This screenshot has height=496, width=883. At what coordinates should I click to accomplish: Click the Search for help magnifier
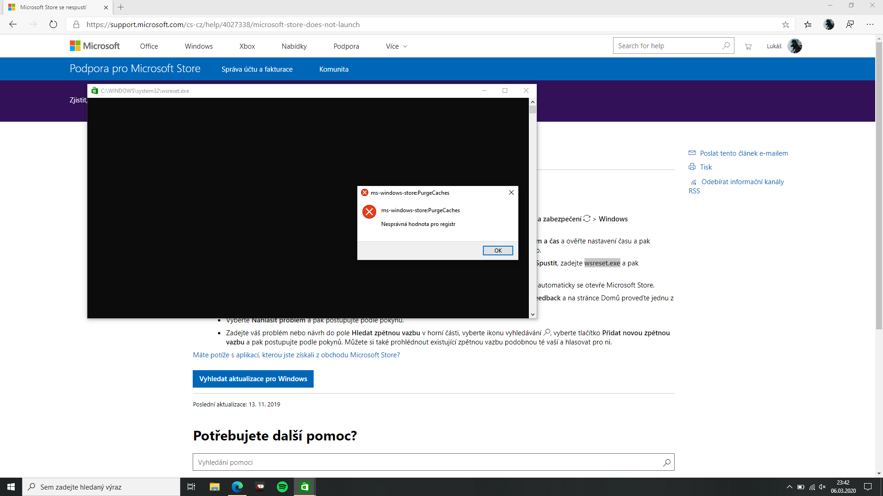pyautogui.click(x=726, y=45)
